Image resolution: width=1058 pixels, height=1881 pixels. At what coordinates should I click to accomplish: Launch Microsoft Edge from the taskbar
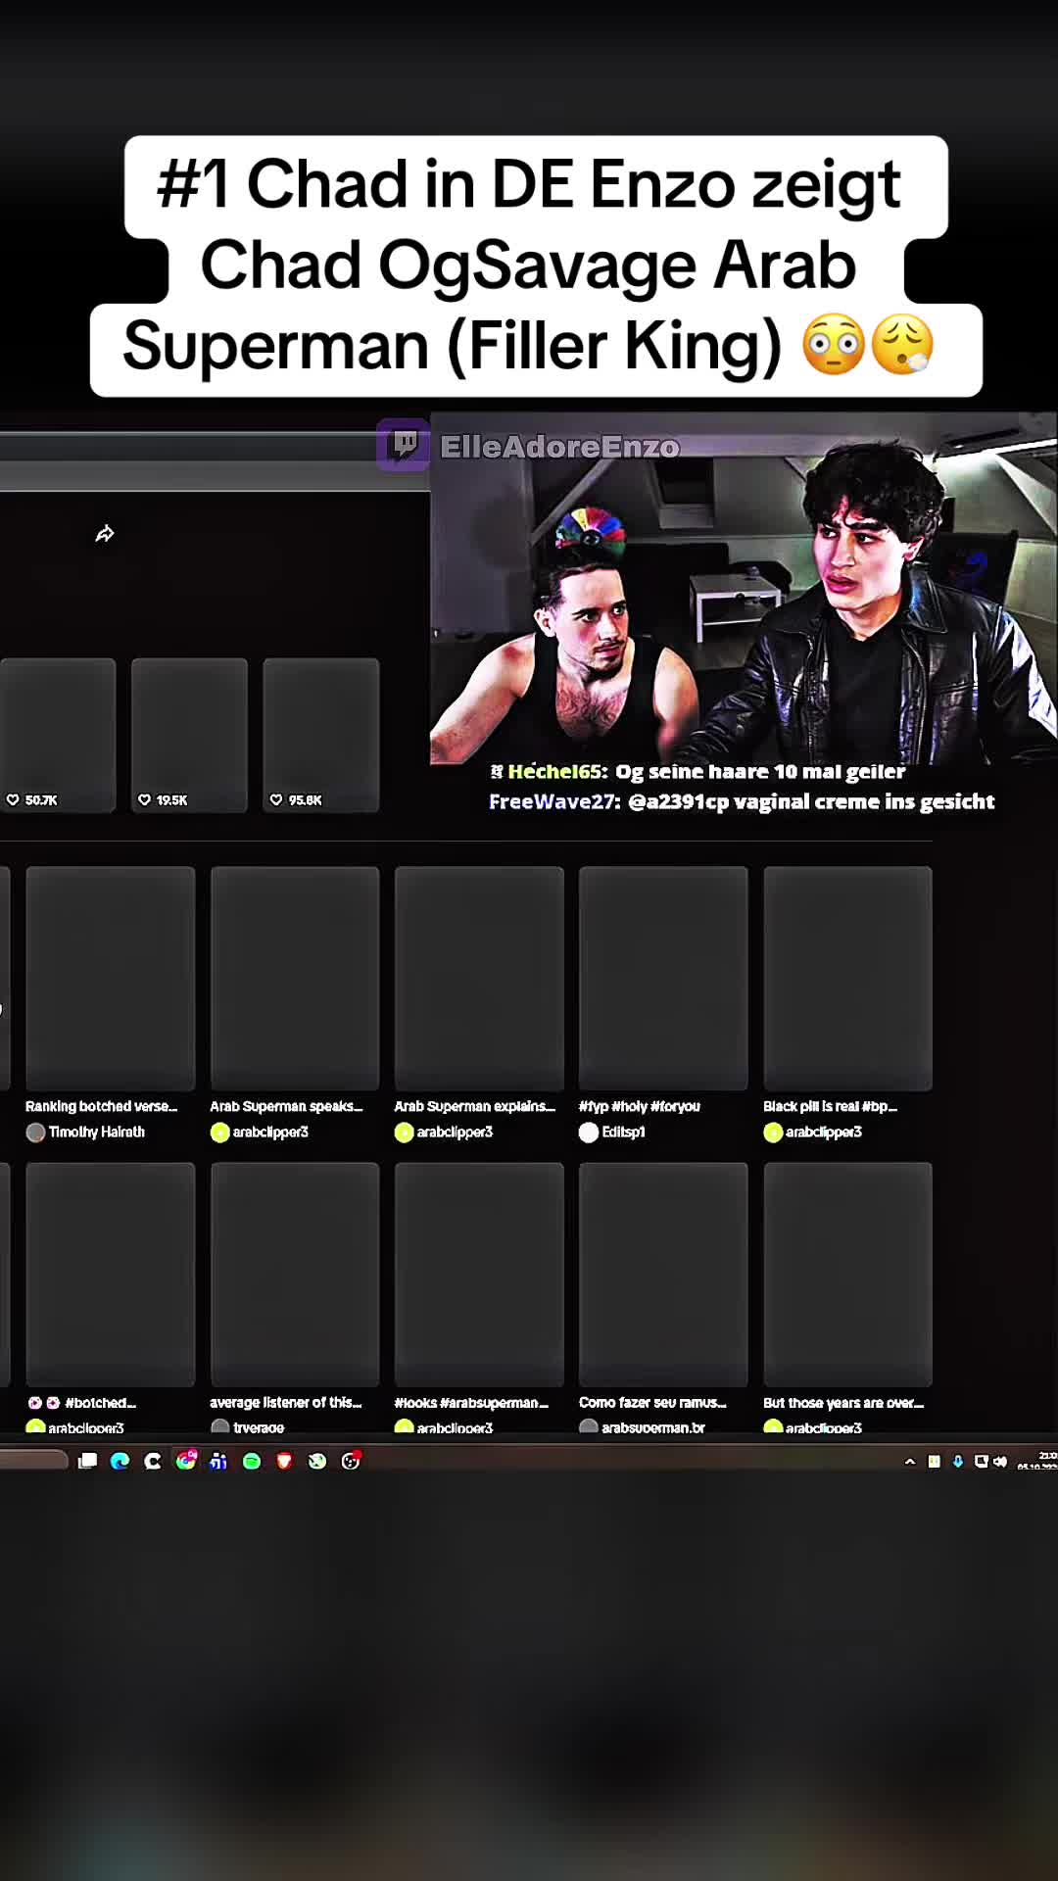click(120, 1461)
